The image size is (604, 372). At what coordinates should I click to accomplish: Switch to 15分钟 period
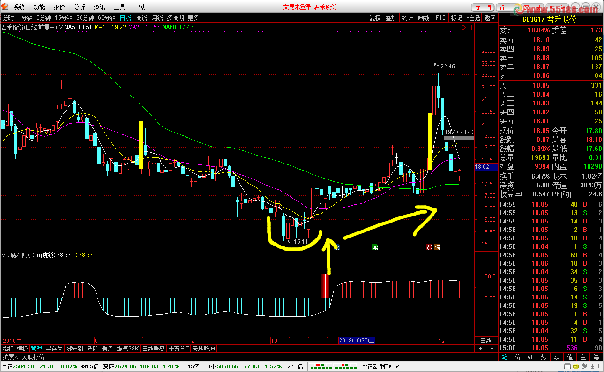coord(64,18)
